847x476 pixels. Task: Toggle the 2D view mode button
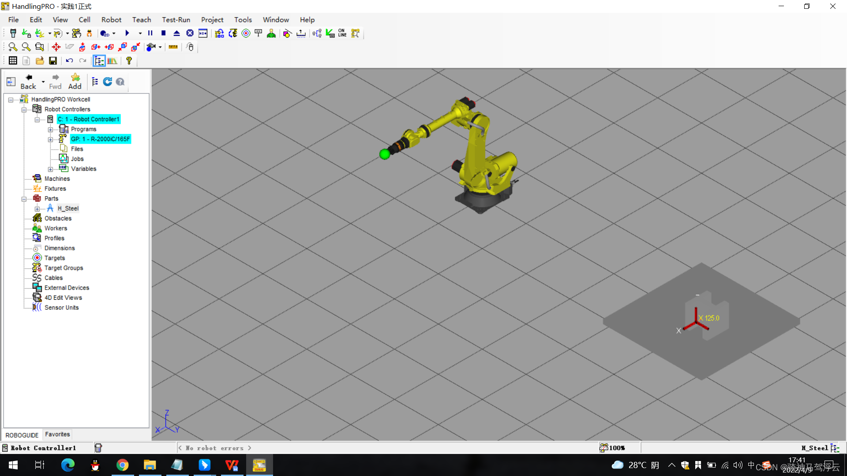(105, 33)
